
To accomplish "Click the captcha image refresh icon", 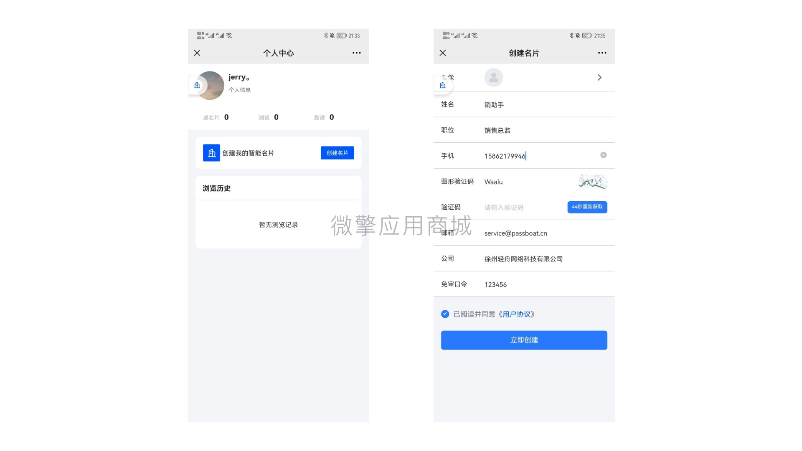I will click(x=592, y=181).
